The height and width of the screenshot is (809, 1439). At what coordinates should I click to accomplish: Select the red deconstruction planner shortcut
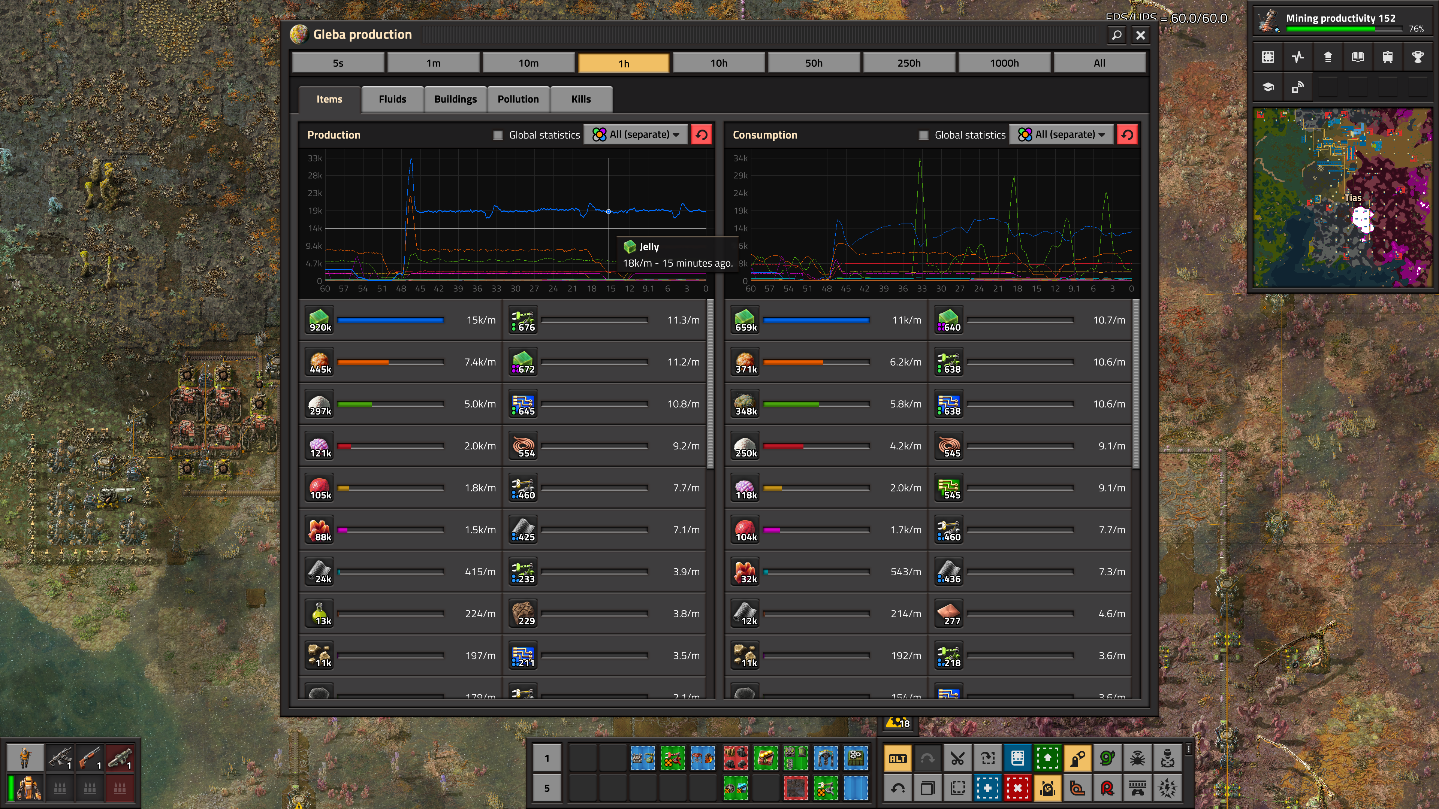(1017, 788)
